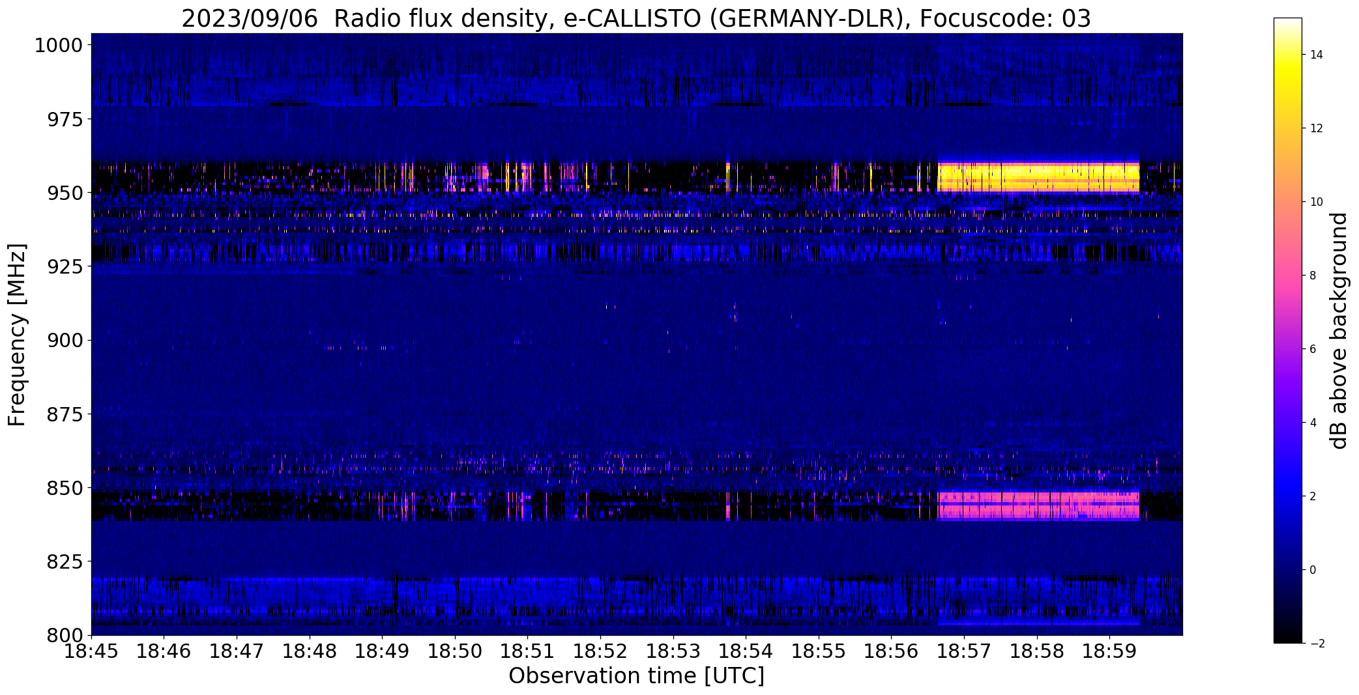Viewport: 1359px width, 695px height.
Task: Click the 18:56 time tick label
Action: 892,651
